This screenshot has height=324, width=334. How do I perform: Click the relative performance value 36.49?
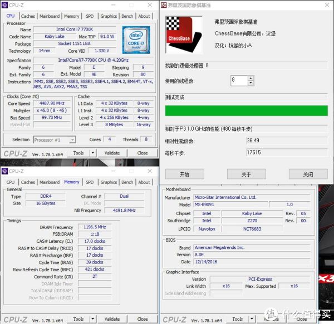(x=287, y=140)
